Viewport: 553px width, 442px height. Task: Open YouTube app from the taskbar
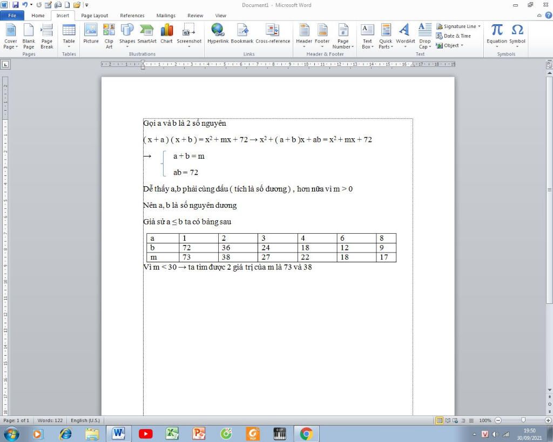click(145, 433)
